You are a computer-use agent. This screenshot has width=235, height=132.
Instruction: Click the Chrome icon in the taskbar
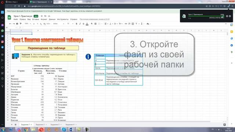(26, 129)
